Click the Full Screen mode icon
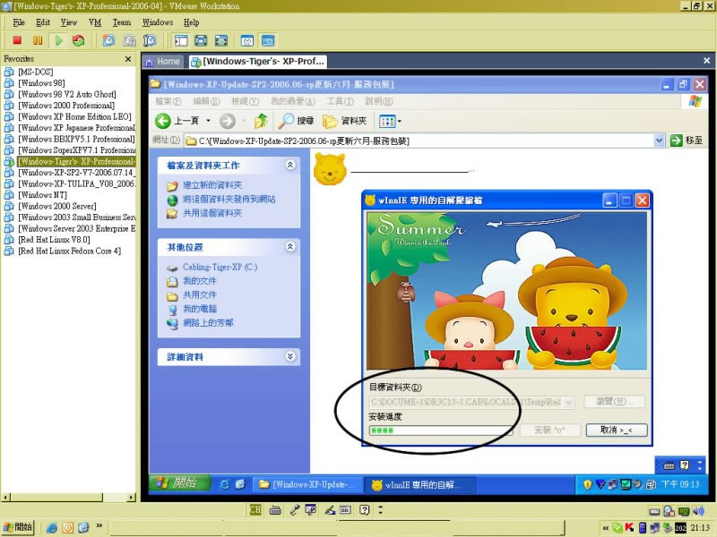Viewport: 717px width, 537px height. 220,40
